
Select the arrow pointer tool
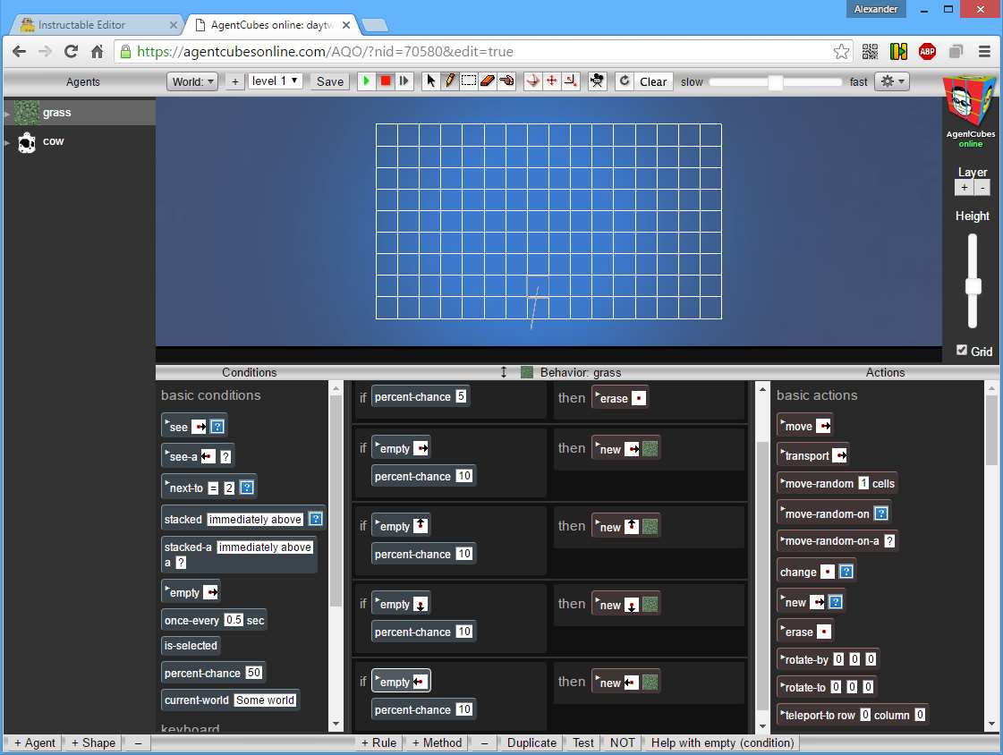pos(430,81)
